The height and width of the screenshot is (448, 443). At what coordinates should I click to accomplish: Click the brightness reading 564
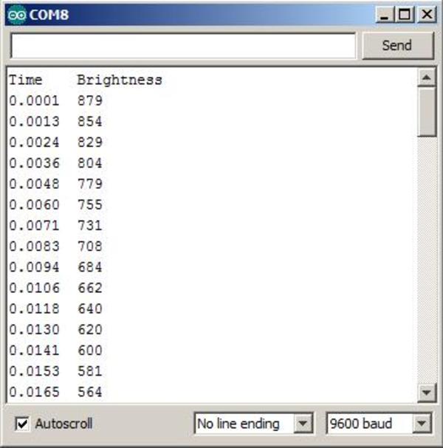[89, 392]
